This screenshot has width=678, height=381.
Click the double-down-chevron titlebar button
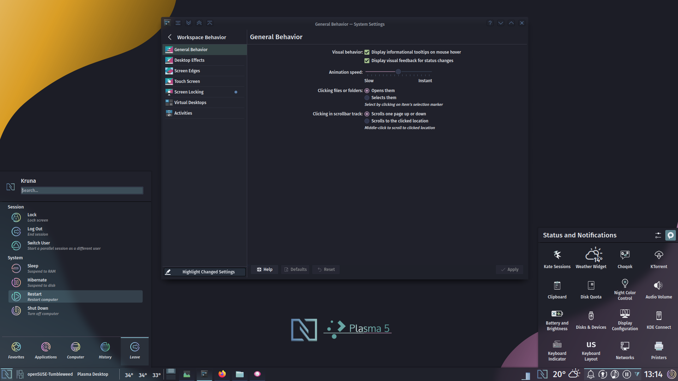click(189, 23)
